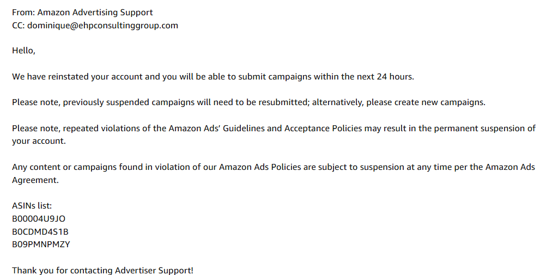Click the "Thank you for contacting Advertiser Support!" line
Image resolution: width=546 pixels, height=275 pixels.
point(102,270)
